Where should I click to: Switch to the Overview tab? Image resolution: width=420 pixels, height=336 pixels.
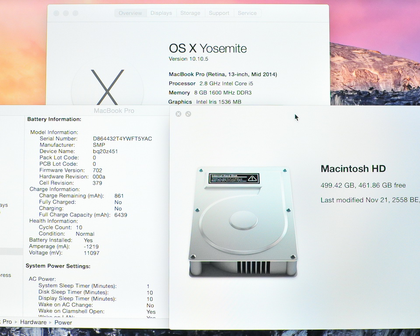coord(130,13)
